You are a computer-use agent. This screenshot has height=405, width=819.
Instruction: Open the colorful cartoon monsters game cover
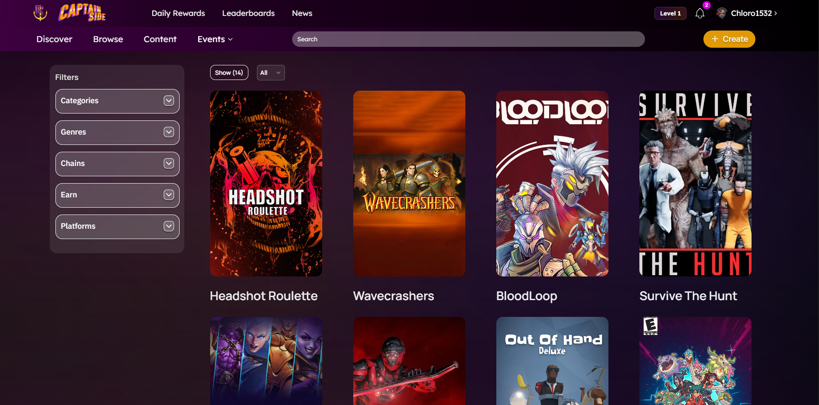click(x=695, y=361)
